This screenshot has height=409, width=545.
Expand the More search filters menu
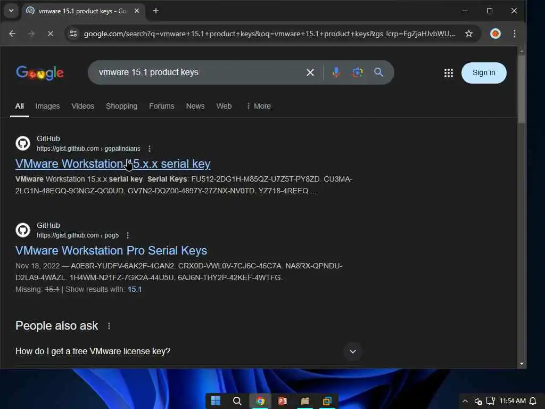258,106
